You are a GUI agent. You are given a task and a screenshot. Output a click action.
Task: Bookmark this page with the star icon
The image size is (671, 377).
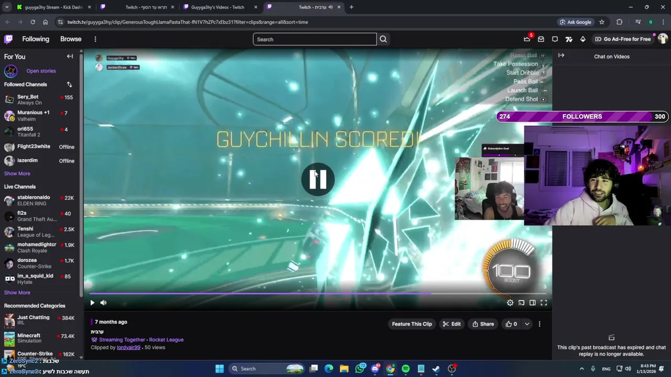tap(602, 22)
